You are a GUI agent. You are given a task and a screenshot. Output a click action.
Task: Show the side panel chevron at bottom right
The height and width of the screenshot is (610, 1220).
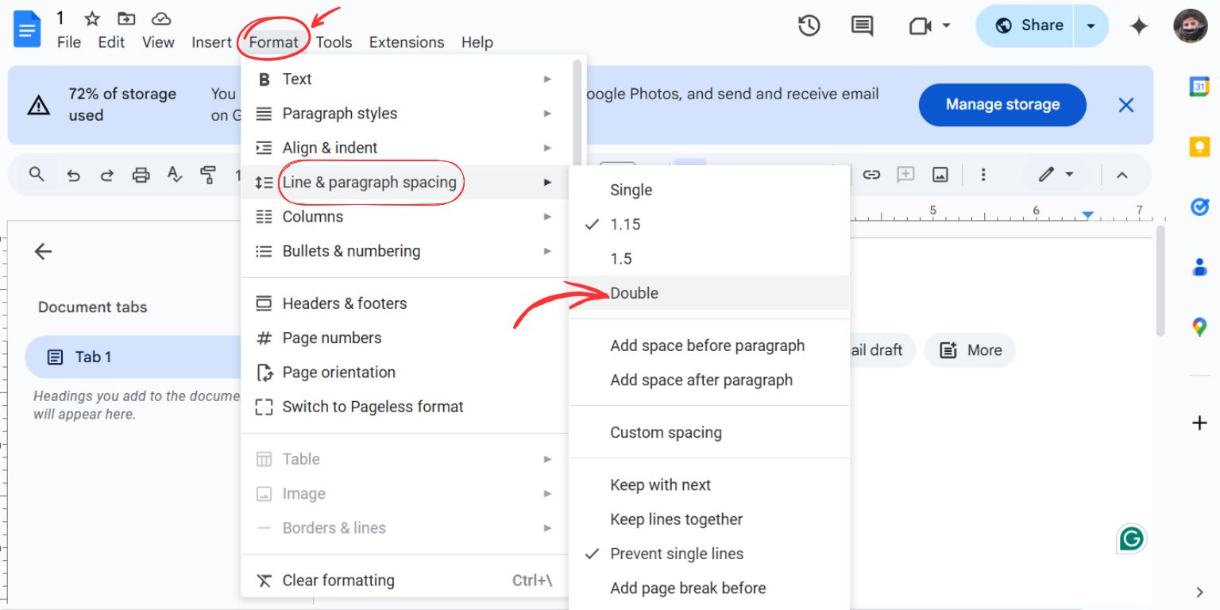(1199, 592)
